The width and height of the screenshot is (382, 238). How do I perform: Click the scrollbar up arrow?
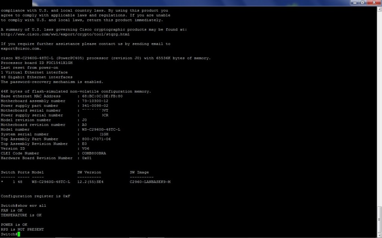point(379,9)
